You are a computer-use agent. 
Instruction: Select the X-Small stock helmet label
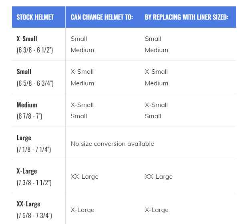[x=27, y=39]
